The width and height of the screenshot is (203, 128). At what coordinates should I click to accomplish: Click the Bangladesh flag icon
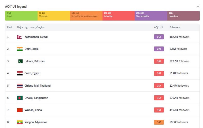[x=20, y=98]
